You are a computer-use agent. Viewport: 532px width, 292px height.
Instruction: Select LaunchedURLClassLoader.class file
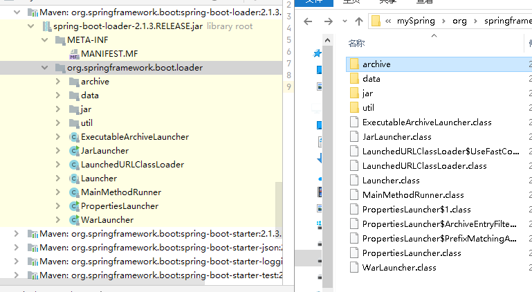(439, 166)
